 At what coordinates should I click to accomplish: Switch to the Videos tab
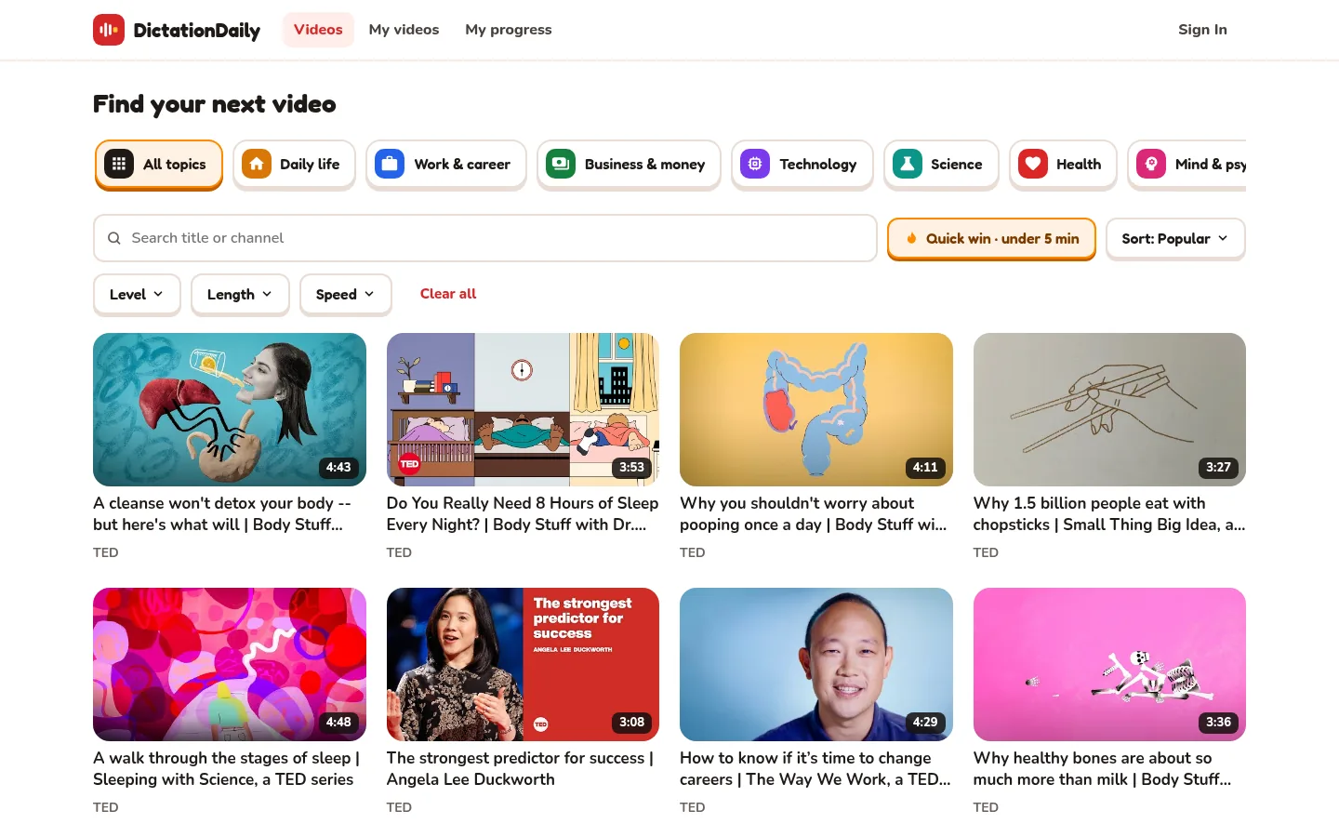[x=318, y=30]
